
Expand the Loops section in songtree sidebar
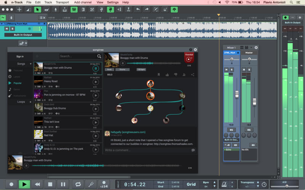31,102
